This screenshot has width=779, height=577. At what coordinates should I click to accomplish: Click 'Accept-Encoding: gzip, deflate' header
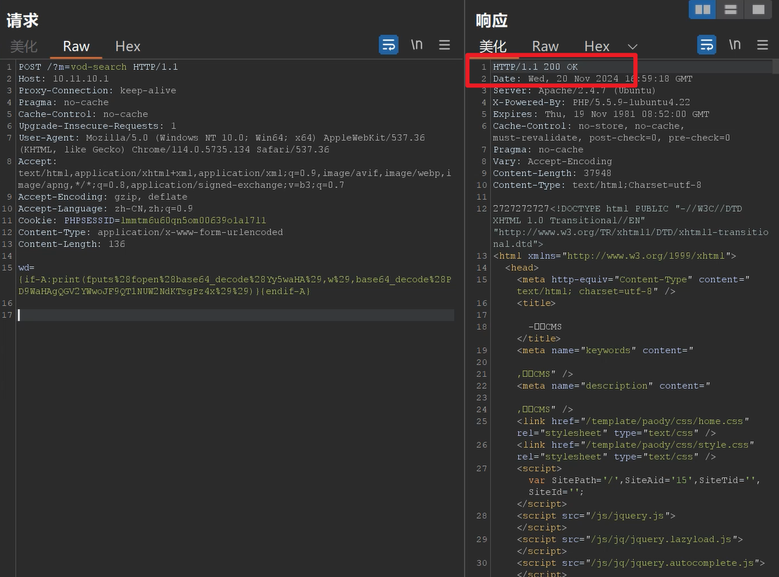(103, 196)
